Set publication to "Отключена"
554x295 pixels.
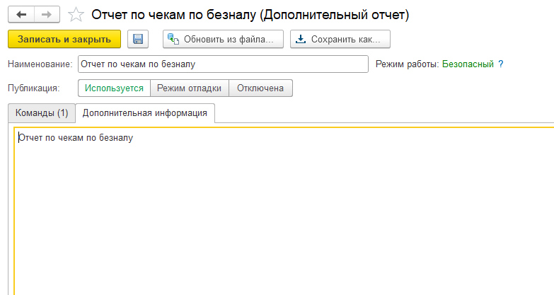click(260, 88)
